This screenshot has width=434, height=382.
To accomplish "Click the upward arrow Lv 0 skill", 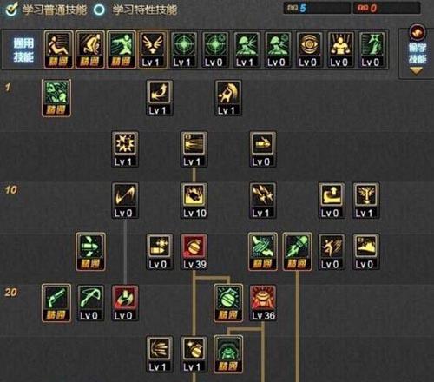I will [x=332, y=201].
